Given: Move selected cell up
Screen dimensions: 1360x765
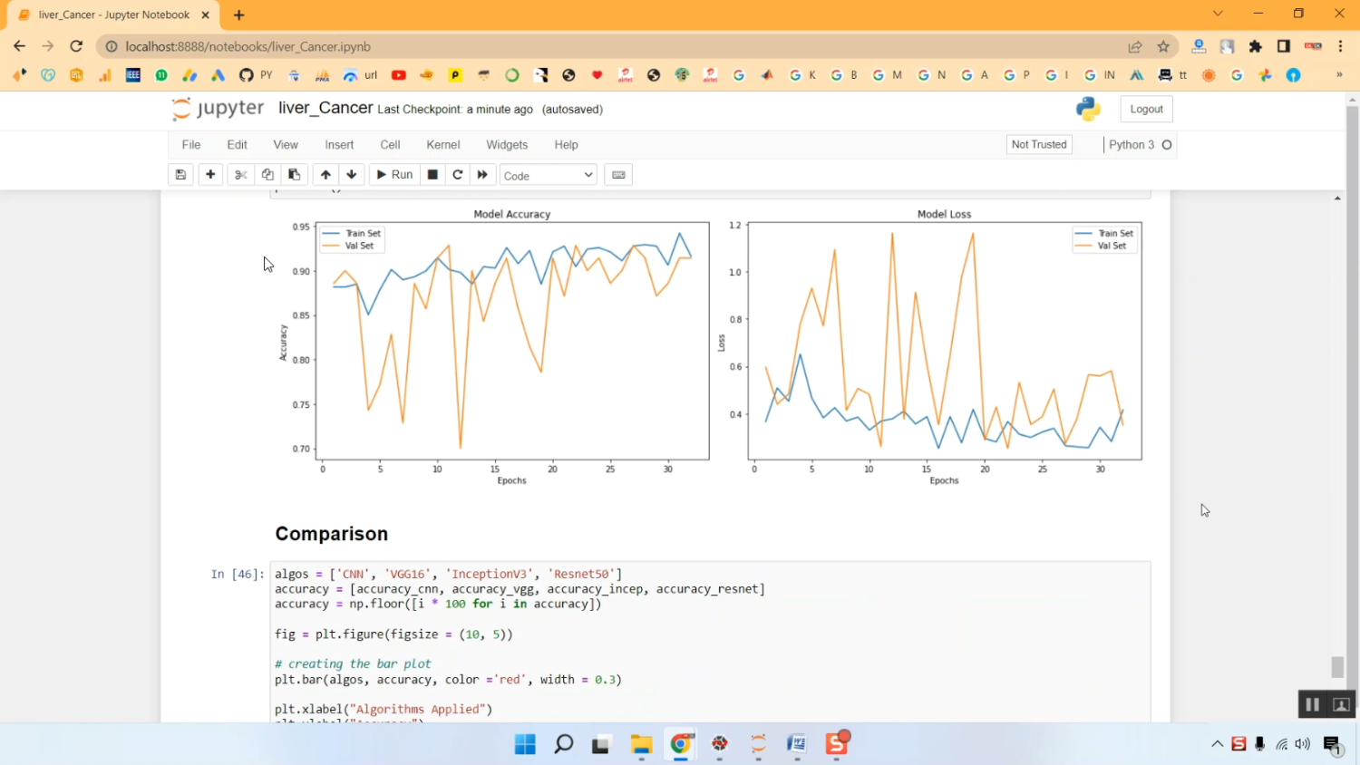Looking at the screenshot, I should click(x=325, y=175).
